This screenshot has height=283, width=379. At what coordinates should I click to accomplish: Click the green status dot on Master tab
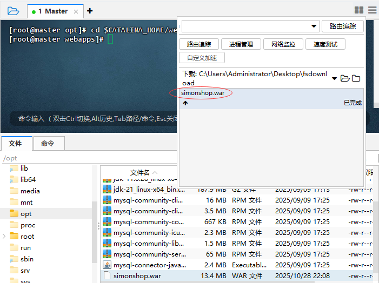[34, 12]
